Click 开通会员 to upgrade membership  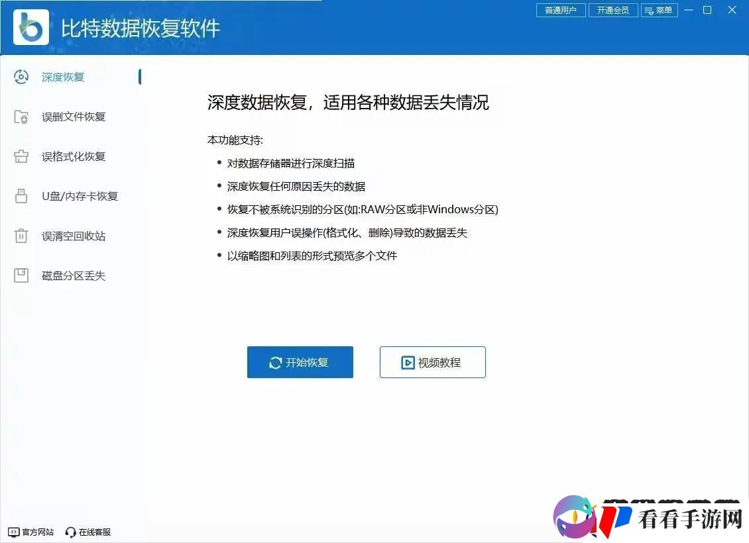613,10
